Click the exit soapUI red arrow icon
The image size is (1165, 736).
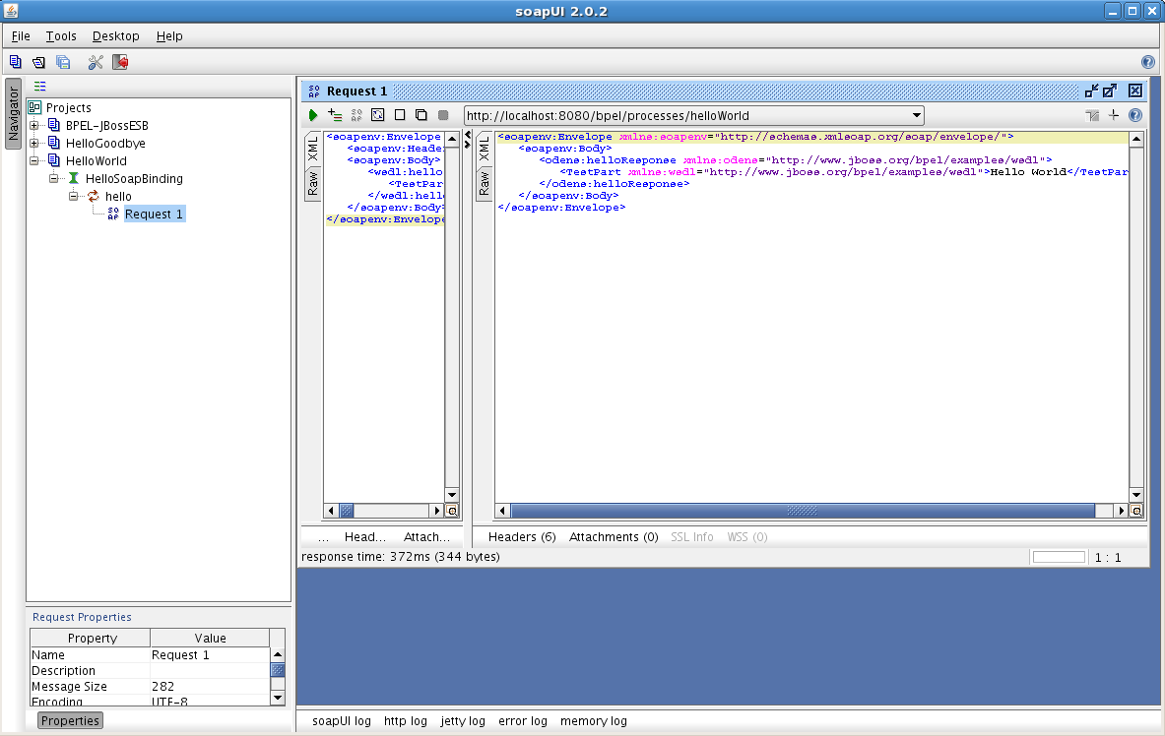[x=120, y=62]
